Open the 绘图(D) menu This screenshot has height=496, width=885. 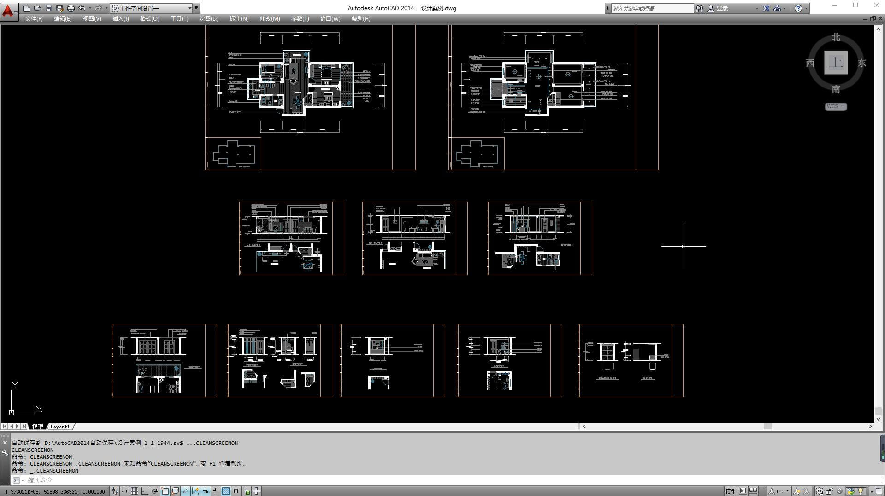[x=208, y=19]
